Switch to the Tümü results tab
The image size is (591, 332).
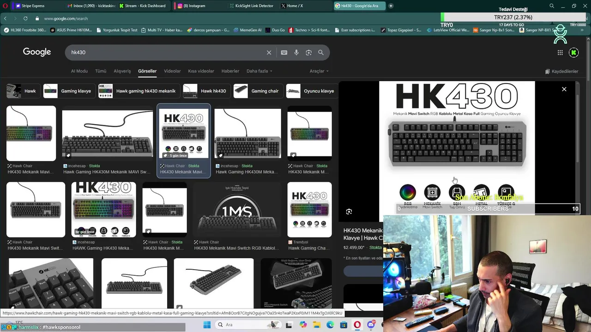(x=101, y=71)
